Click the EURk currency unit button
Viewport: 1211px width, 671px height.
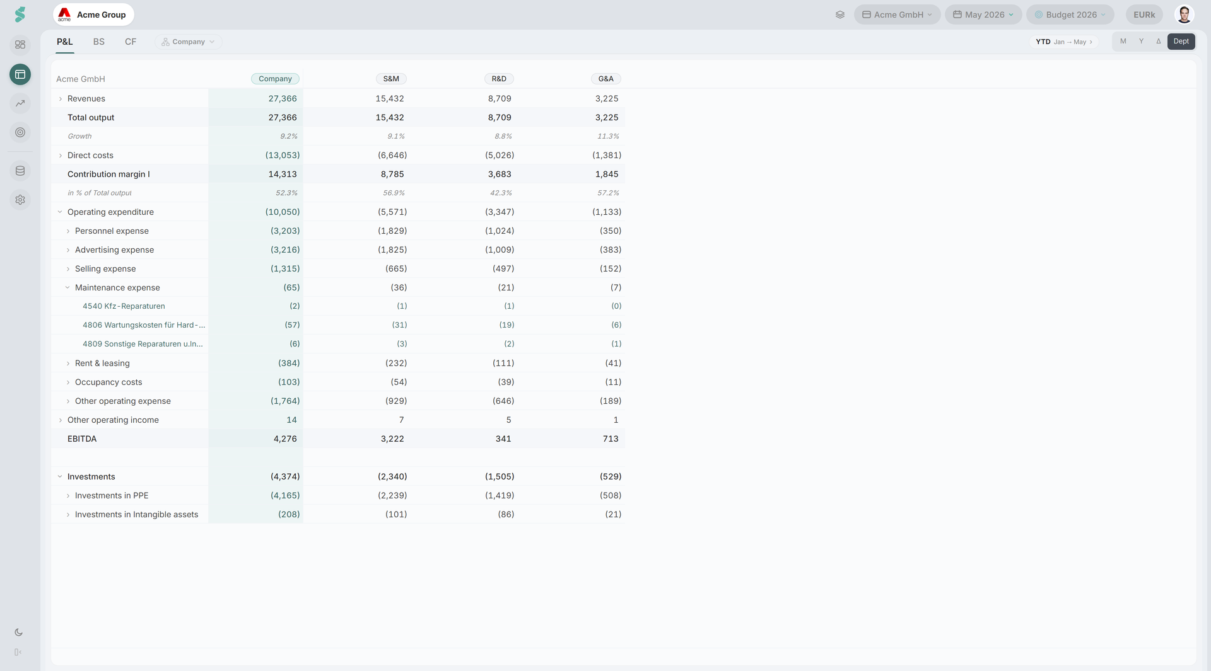click(x=1144, y=14)
